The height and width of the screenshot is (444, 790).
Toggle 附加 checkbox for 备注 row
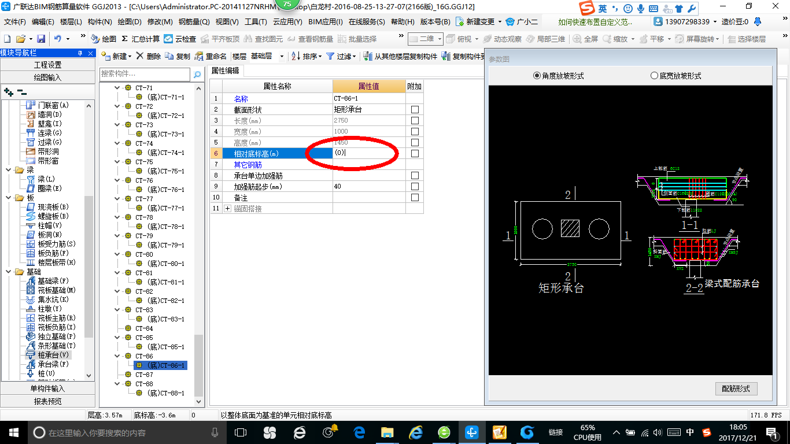coord(415,198)
